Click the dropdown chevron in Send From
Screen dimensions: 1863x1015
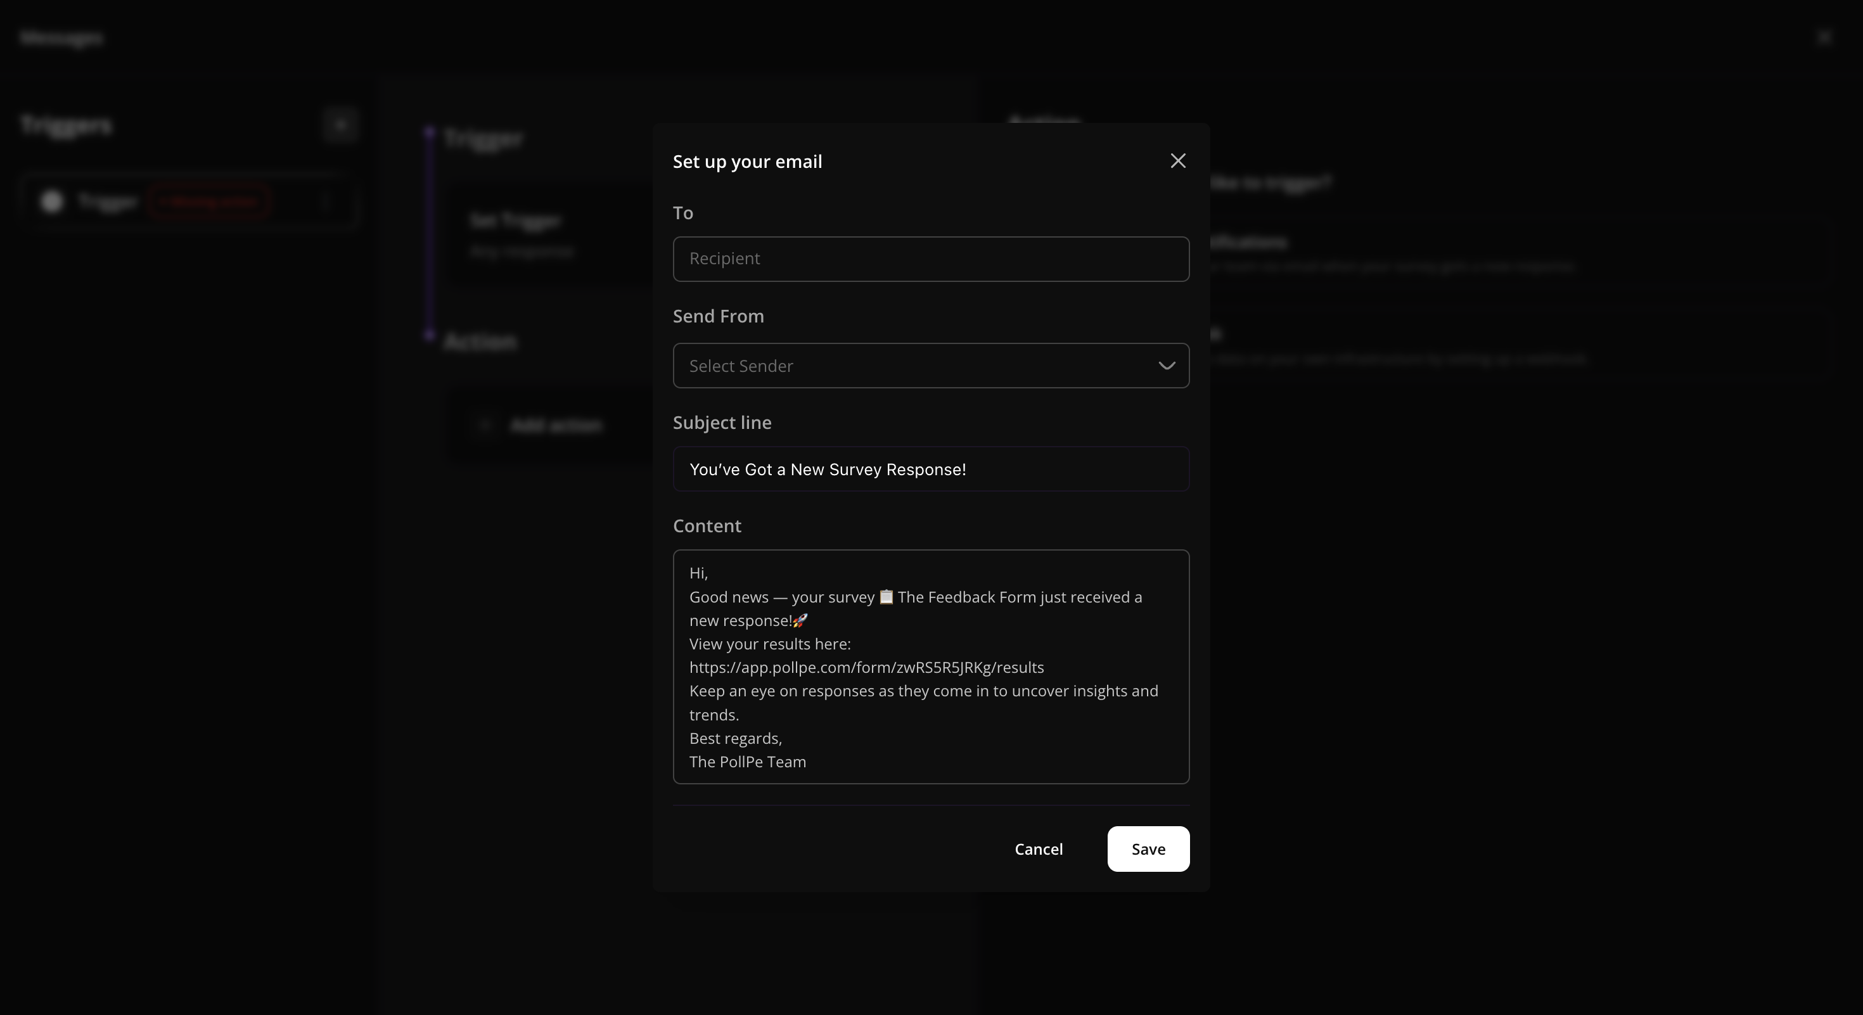(x=1166, y=366)
